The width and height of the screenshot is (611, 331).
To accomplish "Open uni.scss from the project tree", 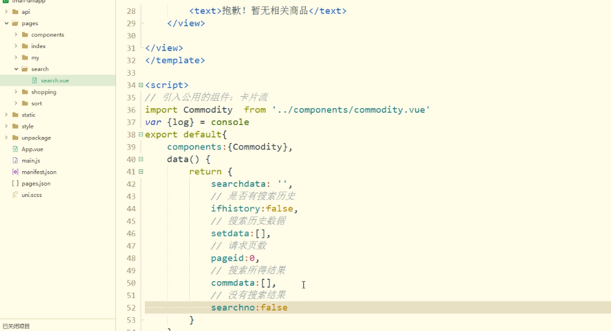I will click(32, 195).
